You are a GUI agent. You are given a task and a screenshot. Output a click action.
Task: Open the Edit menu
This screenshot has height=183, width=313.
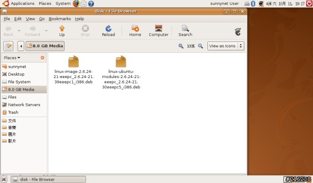coord(18,19)
